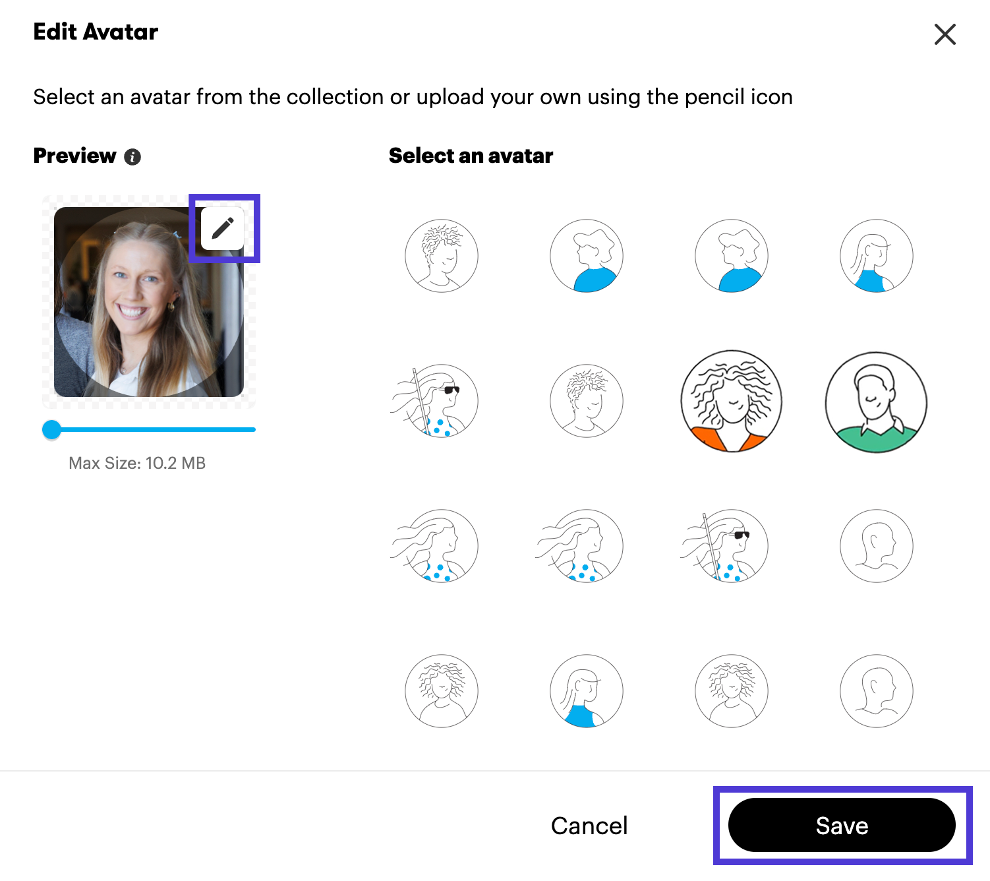Click Cancel to discard avatar changes

point(589,826)
